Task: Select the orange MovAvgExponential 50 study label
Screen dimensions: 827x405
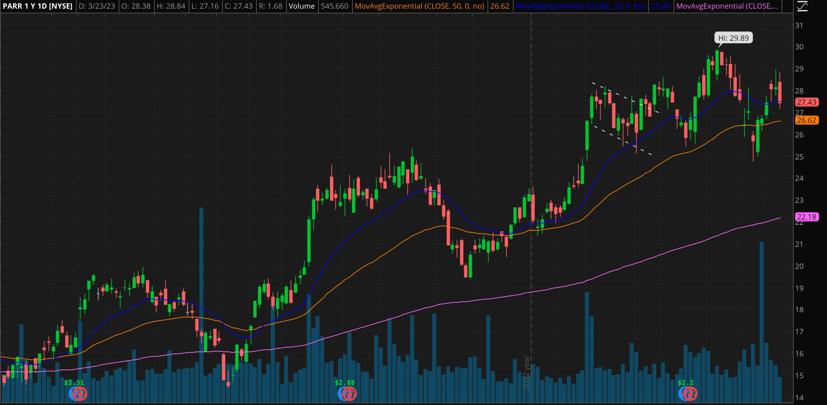Action: (419, 6)
